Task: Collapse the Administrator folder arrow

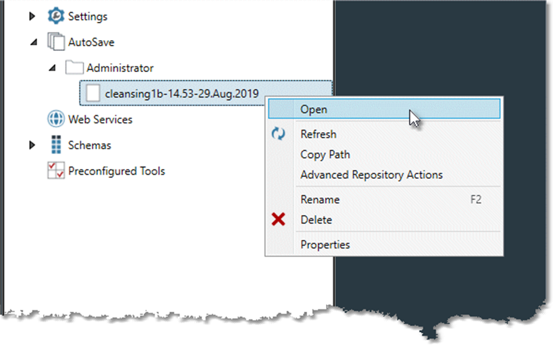Action: pyautogui.click(x=53, y=68)
